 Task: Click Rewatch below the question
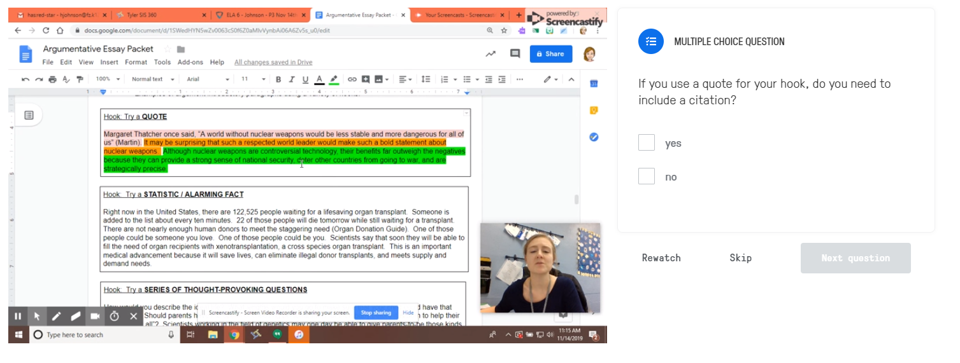(661, 257)
